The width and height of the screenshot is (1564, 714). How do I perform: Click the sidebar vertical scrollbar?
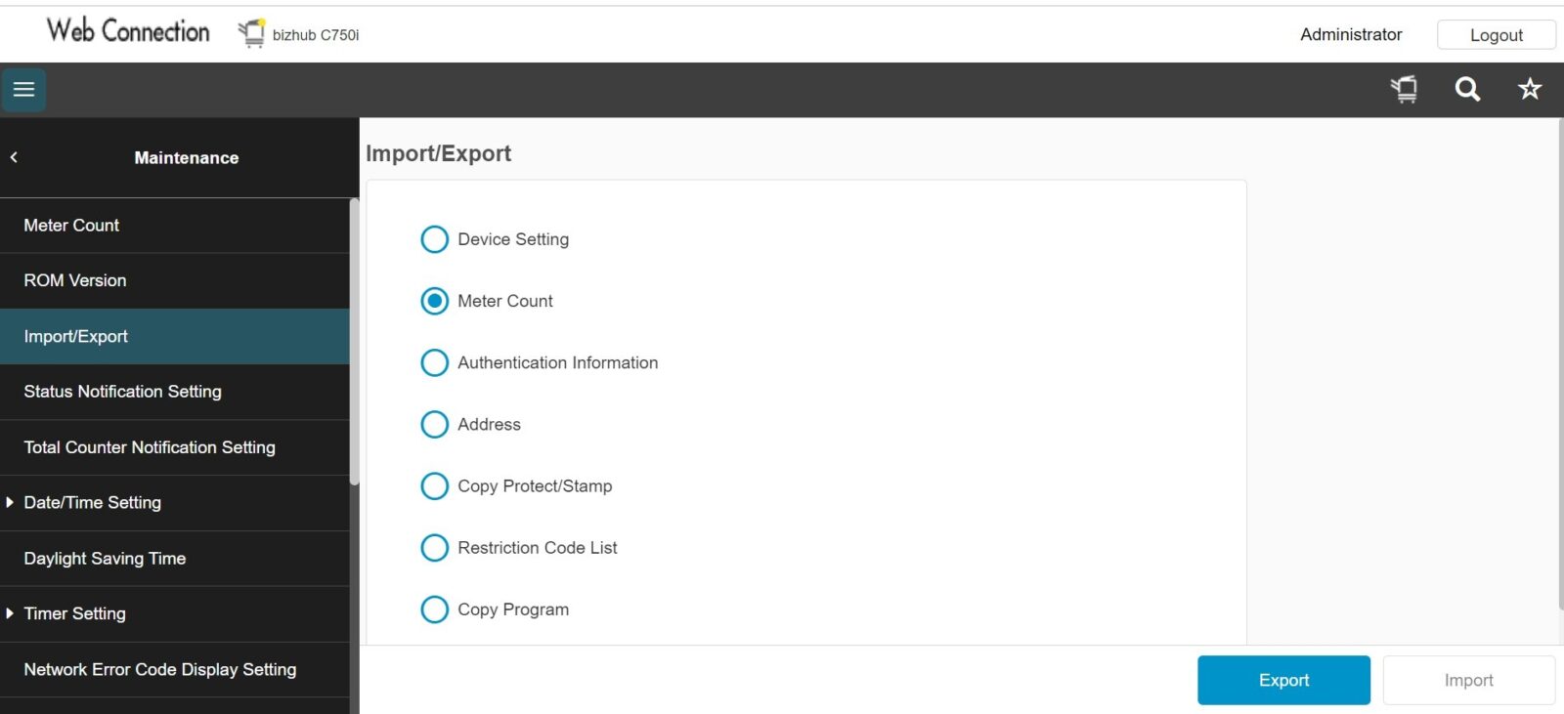[354, 342]
